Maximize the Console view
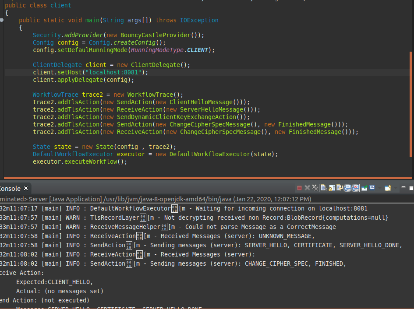Viewport: 414px width, 309px height. (411, 188)
